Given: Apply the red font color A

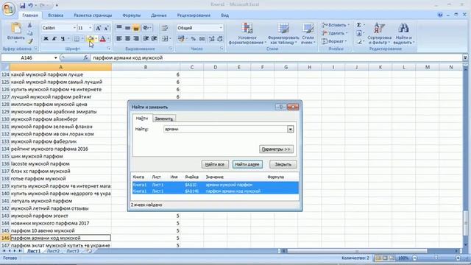Looking at the screenshot, I should [102, 38].
